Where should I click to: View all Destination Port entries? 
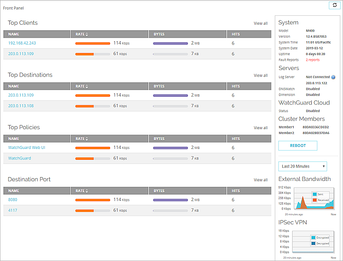point(260,180)
